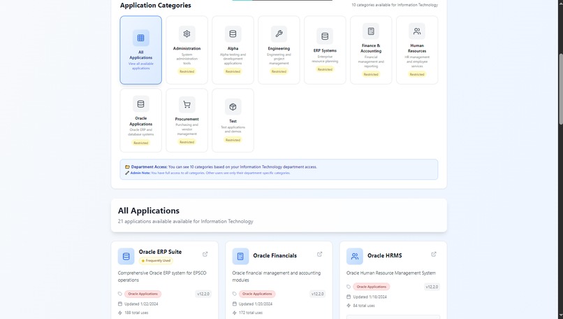This screenshot has width=563, height=319.
Task: Click the v12.2.0 version label on Oracle HRMS
Action: point(432,287)
